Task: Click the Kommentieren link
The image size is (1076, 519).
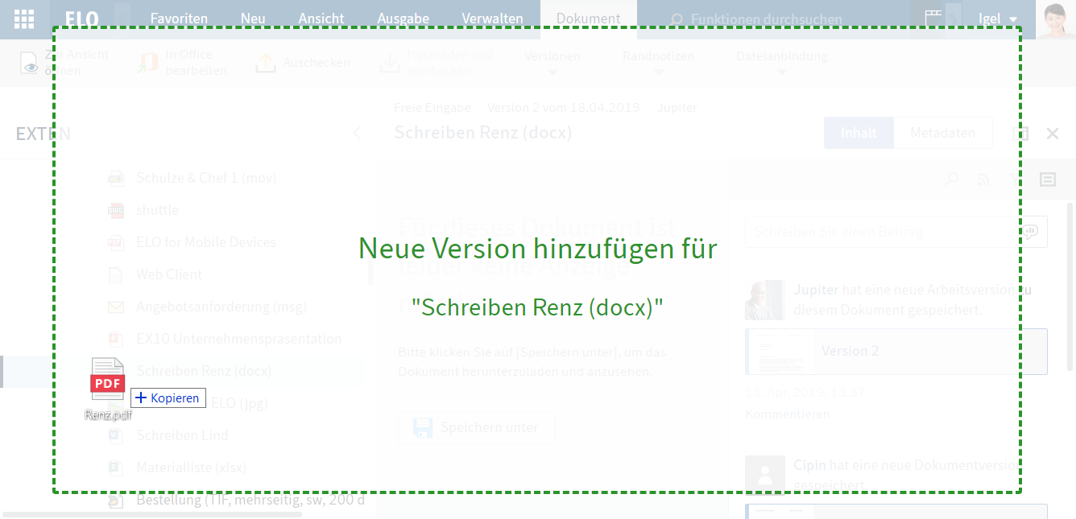Action: coord(787,414)
